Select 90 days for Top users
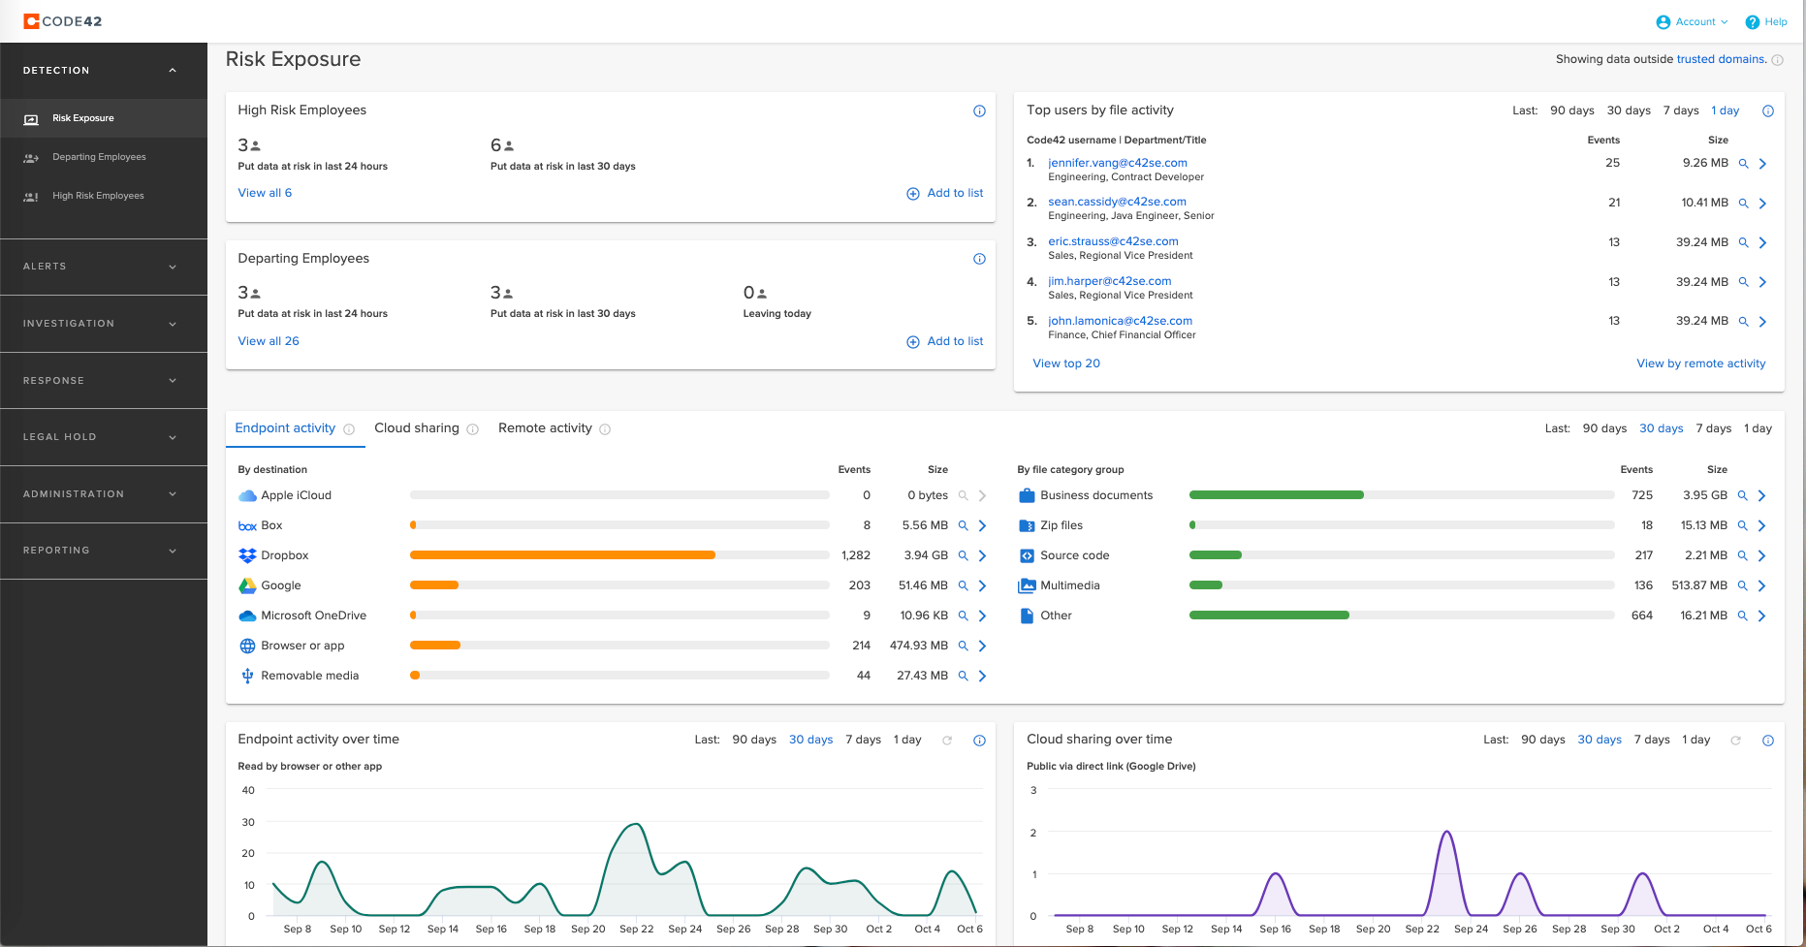1806x947 pixels. pos(1571,110)
